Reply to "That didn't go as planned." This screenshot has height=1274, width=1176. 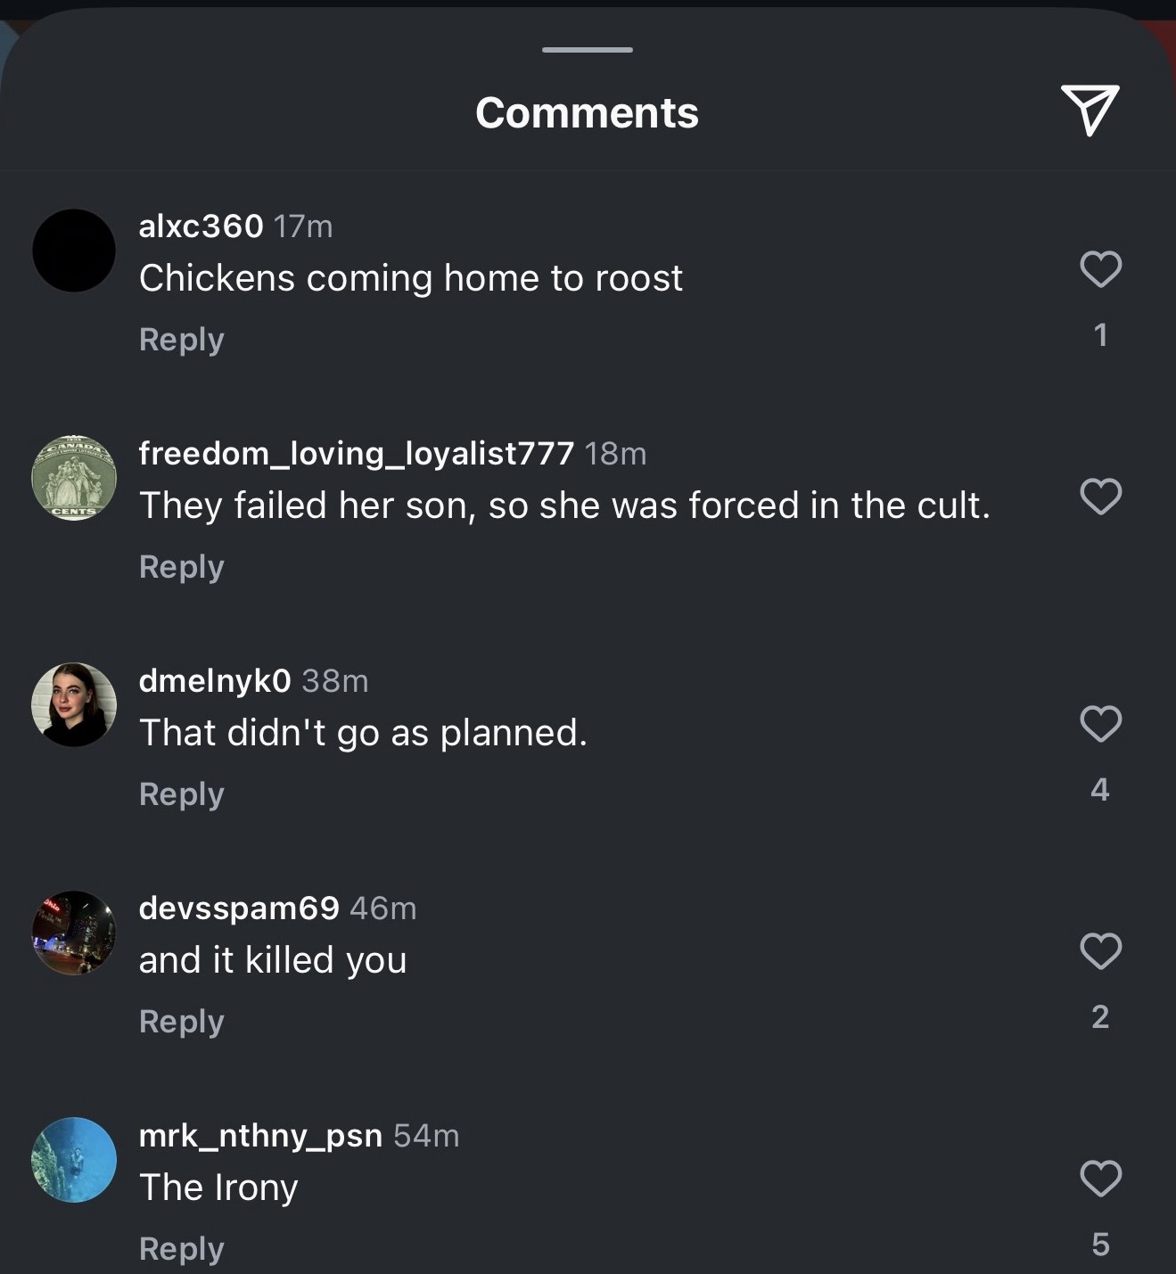coord(181,794)
